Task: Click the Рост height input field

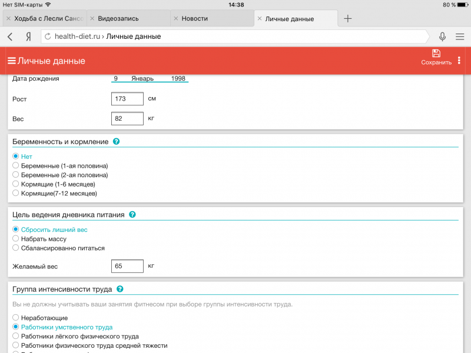Action: click(x=127, y=99)
